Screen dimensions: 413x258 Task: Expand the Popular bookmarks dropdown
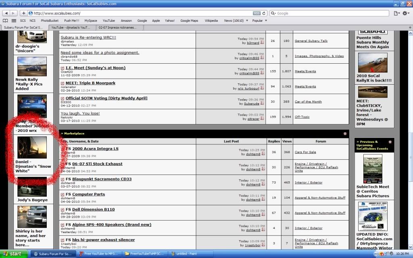click(x=260, y=21)
